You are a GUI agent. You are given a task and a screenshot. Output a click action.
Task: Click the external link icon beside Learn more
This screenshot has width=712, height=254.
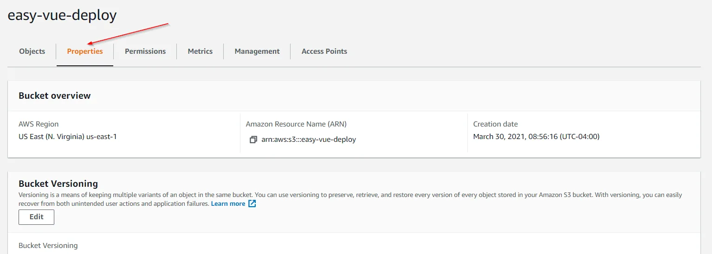point(252,203)
